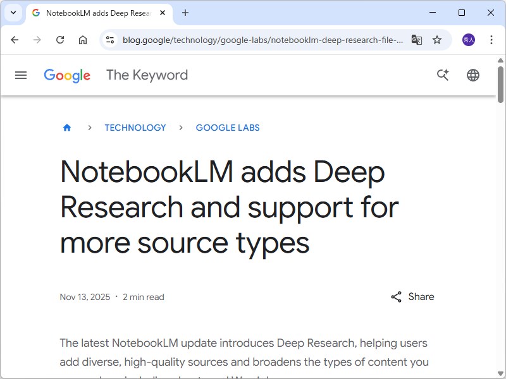
Task: Open The Keyword site search icon
Action: pyautogui.click(x=443, y=75)
